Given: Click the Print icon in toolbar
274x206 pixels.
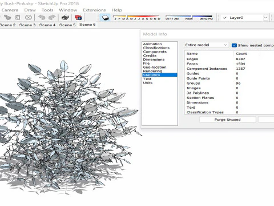Looking at the screenshot, I should point(65,18).
